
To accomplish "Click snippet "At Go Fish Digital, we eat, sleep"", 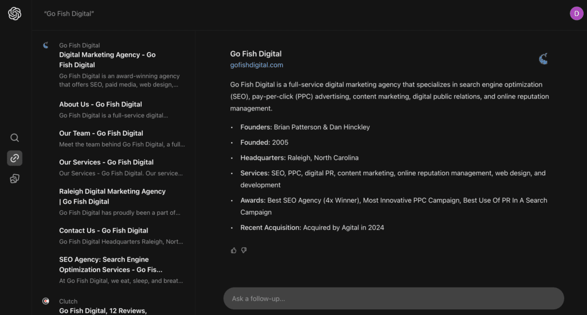I will [122, 281].
